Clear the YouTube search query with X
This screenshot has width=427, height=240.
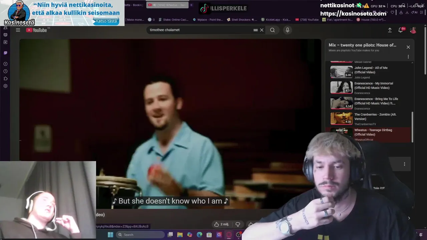[x=262, y=30]
